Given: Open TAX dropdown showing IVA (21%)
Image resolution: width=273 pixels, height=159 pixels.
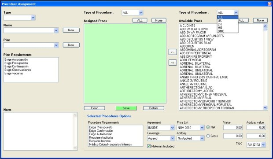Looking at the screenshot, I should pyautogui.click(x=263, y=144).
